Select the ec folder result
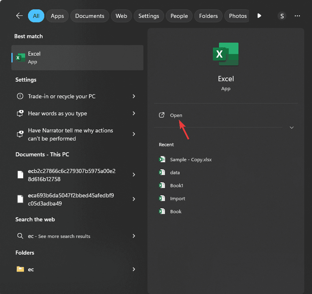This screenshot has height=294, width=312. 31,269
